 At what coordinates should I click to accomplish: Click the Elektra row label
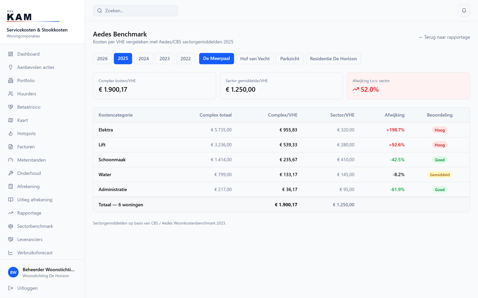[x=106, y=130]
